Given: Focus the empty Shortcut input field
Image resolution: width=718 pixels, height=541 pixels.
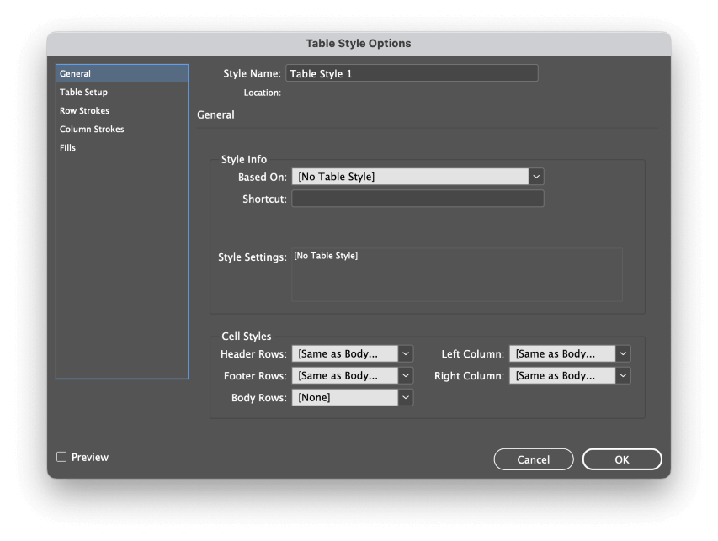Looking at the screenshot, I should 418,199.
